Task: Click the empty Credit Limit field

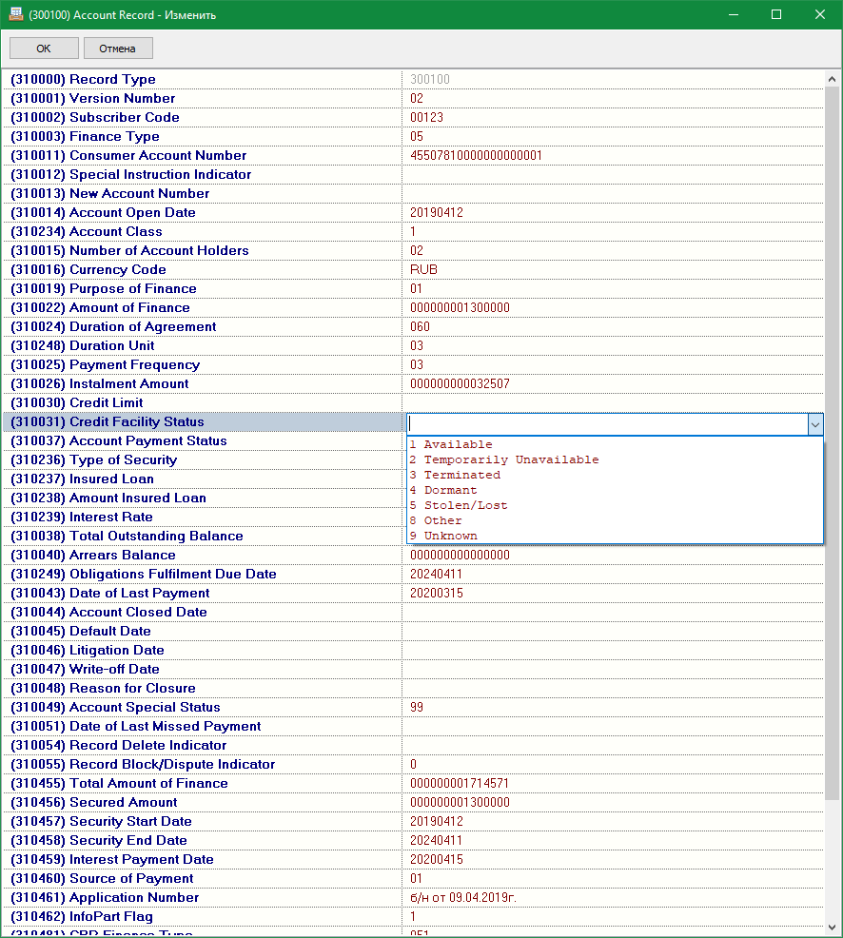Action: click(x=612, y=402)
